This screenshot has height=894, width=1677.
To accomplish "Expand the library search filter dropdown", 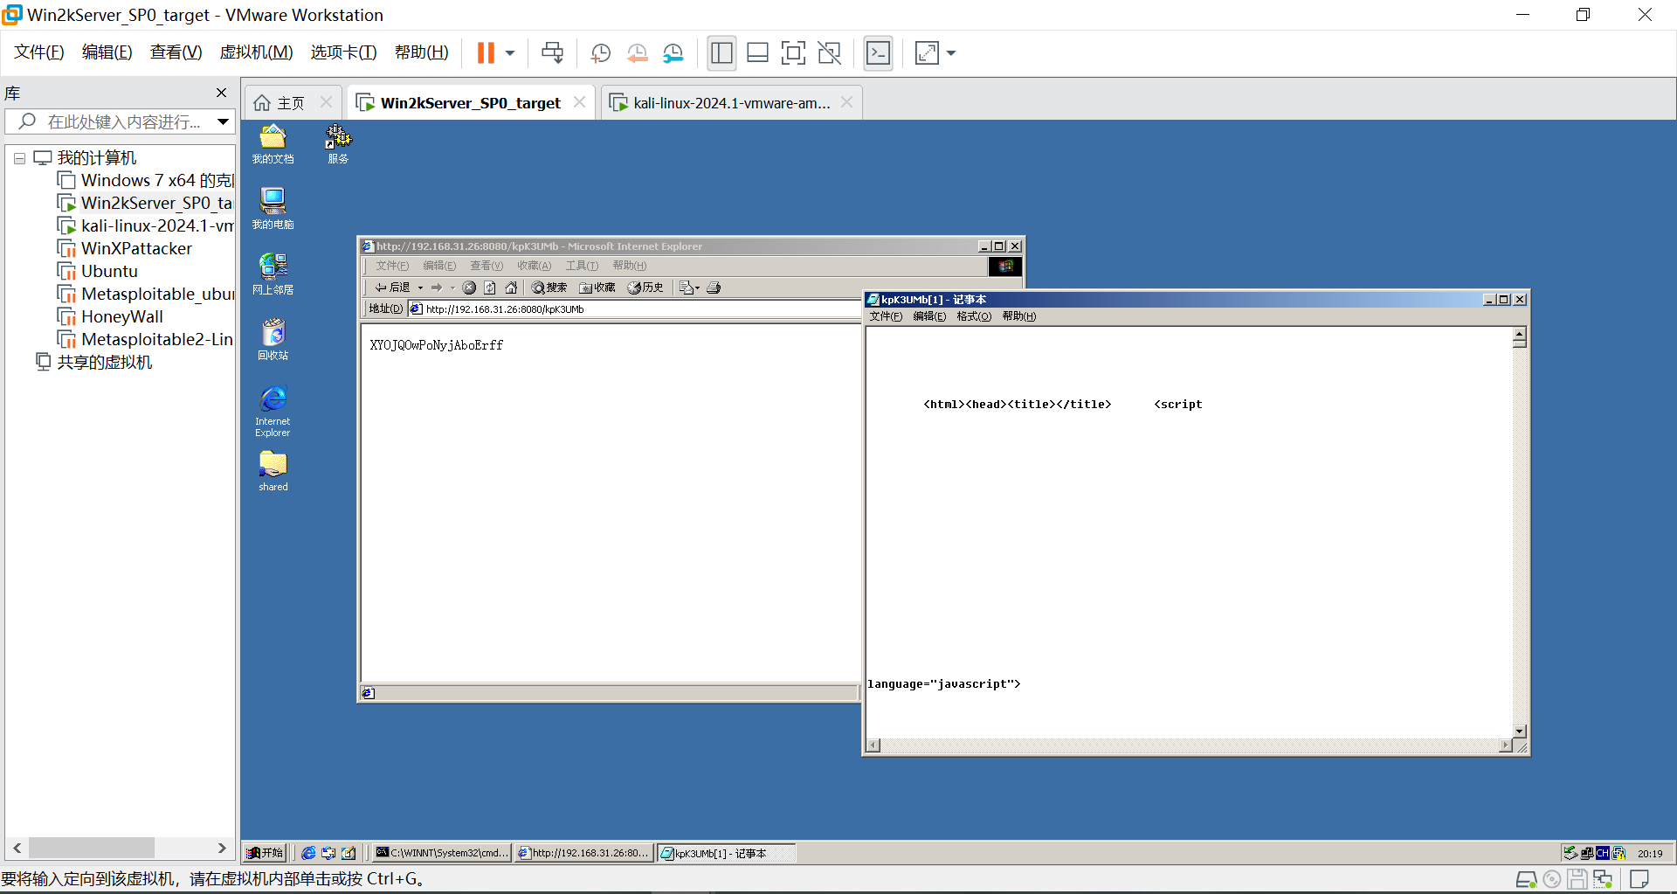I will [x=224, y=122].
